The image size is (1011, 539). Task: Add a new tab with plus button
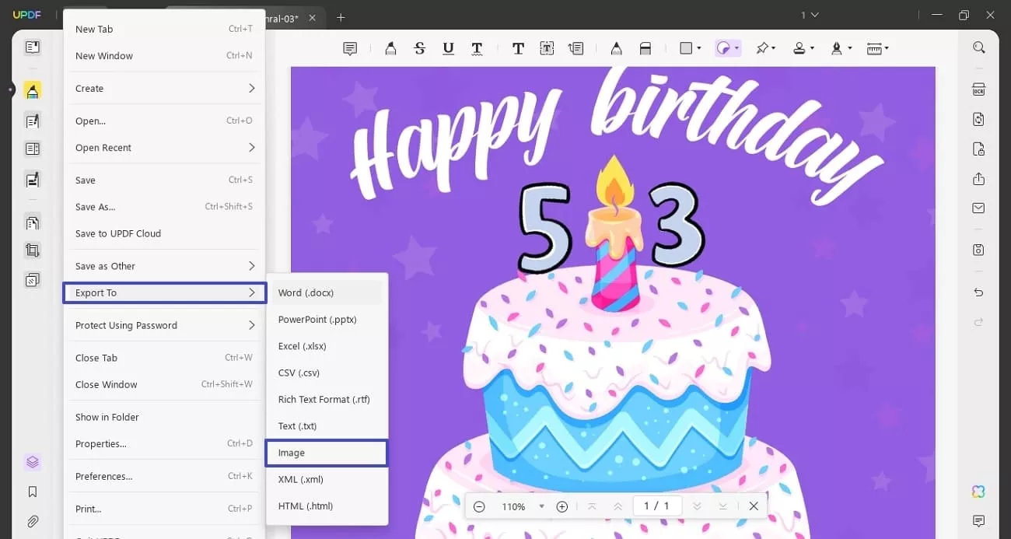point(341,17)
